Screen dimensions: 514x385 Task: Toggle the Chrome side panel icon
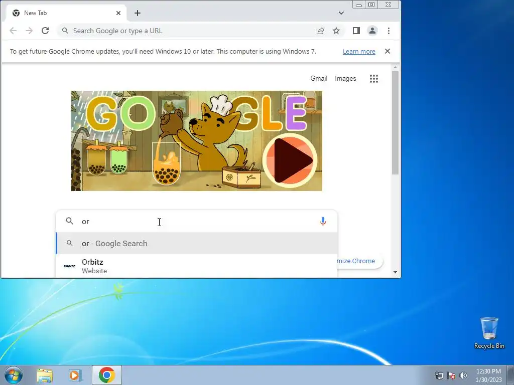point(356,31)
